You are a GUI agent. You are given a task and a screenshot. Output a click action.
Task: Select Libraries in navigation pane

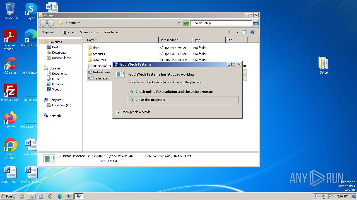[x=55, y=68]
